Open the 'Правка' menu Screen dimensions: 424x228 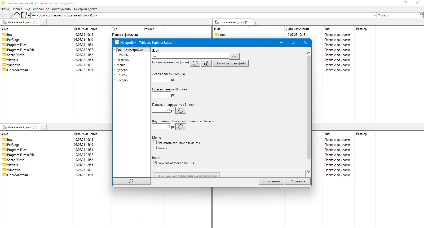[x=17, y=9]
